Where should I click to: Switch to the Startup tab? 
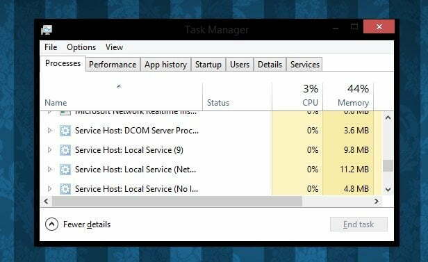tap(208, 65)
